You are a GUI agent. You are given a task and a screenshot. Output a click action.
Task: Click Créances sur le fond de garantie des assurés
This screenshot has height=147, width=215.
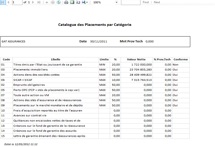click(45, 131)
